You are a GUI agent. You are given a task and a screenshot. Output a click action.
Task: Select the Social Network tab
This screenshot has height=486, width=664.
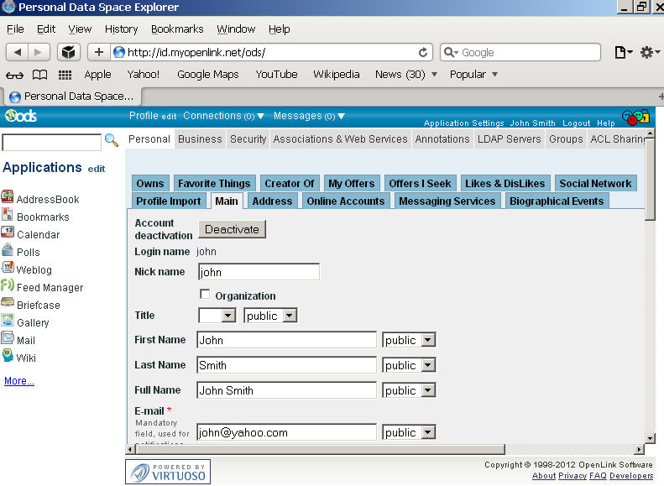click(x=595, y=183)
